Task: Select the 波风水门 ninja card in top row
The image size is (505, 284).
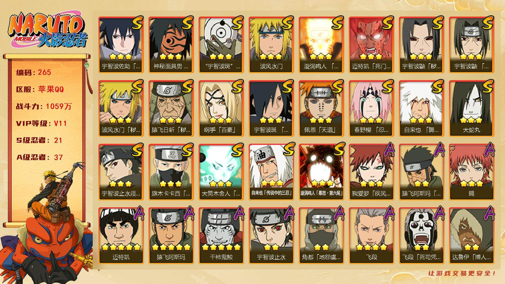Action: click(x=271, y=45)
